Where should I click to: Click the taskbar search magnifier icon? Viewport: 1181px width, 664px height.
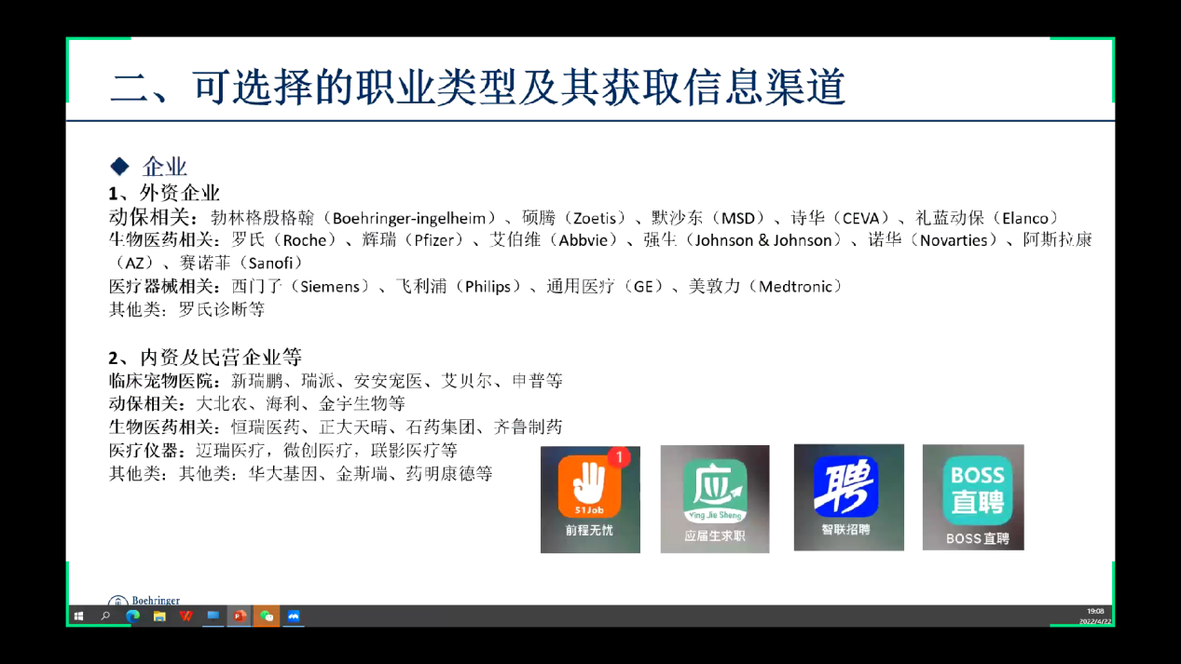(x=105, y=617)
